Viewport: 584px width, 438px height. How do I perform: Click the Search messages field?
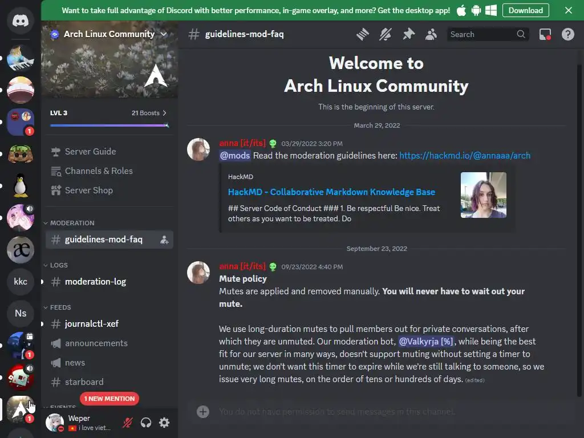tap(488, 34)
